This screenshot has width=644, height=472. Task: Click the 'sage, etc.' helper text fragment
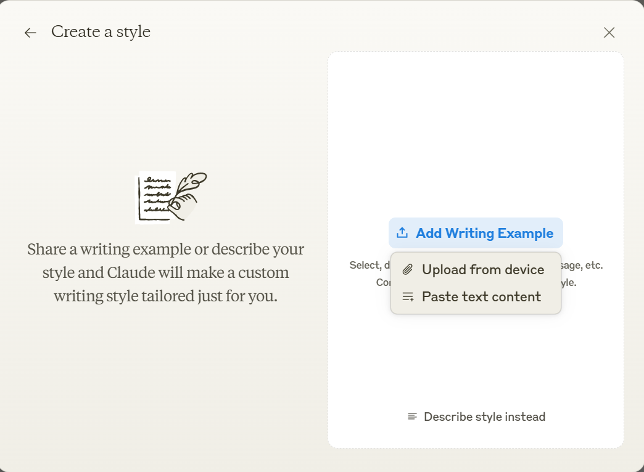tap(582, 265)
